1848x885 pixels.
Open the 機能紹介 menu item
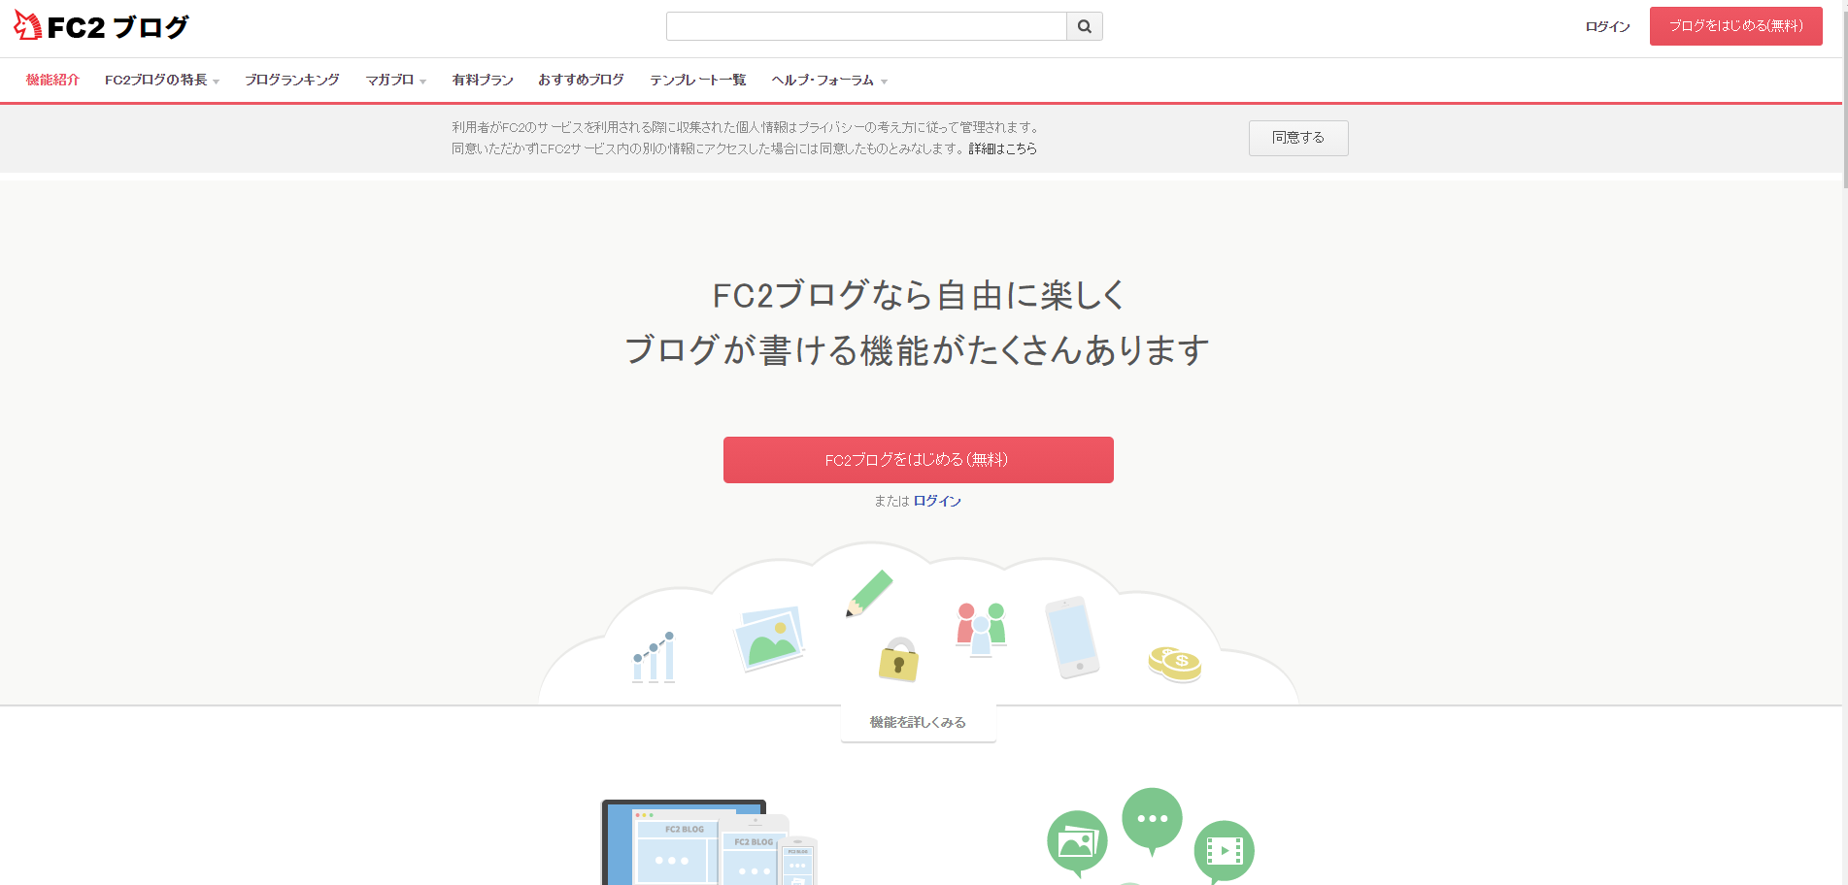click(x=52, y=81)
